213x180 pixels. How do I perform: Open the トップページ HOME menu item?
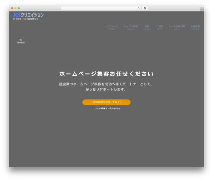tap(111, 28)
